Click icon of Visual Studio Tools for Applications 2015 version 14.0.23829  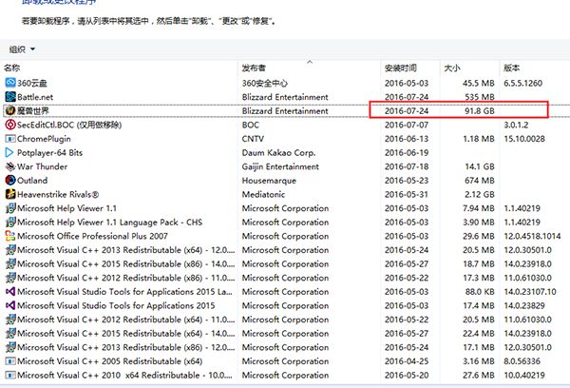[10, 305]
